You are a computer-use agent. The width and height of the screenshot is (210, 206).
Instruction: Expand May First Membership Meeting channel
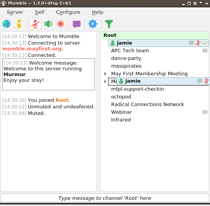(105, 74)
